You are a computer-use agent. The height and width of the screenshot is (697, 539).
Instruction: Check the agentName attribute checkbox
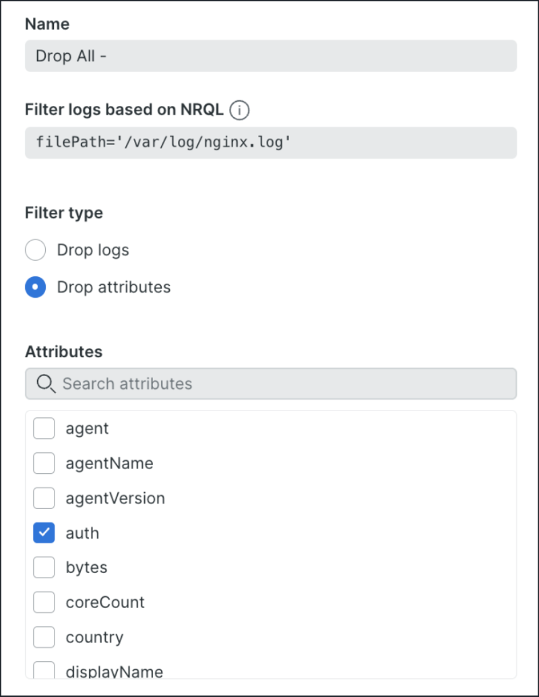coord(43,463)
